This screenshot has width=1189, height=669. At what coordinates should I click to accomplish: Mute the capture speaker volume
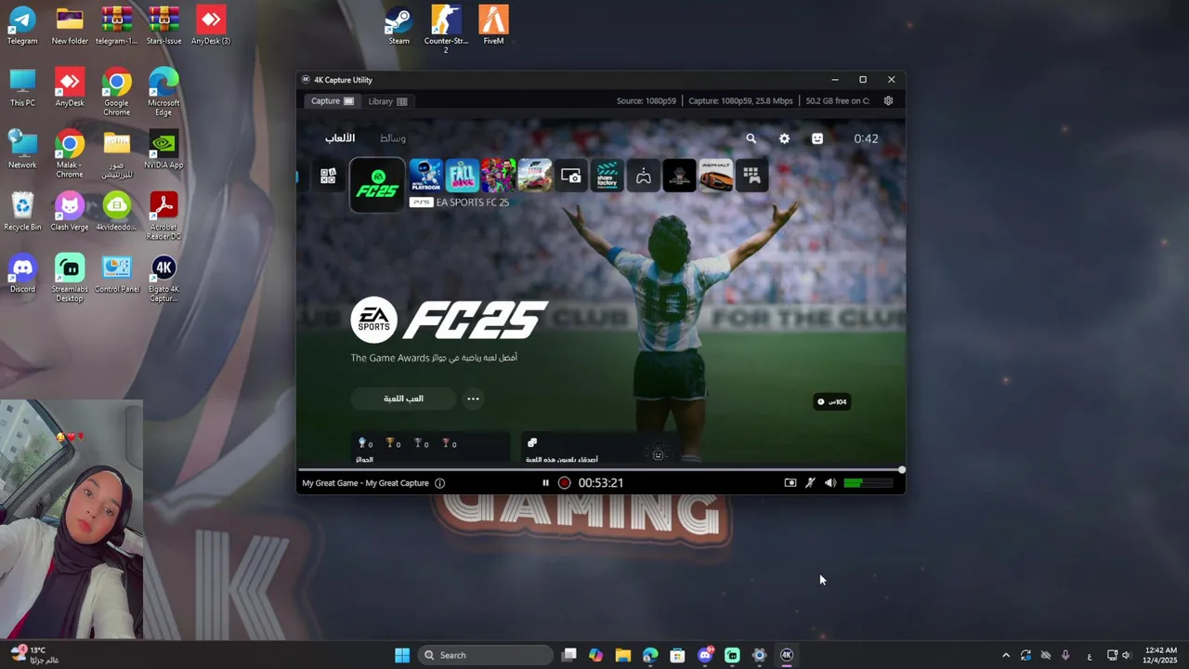coord(830,483)
